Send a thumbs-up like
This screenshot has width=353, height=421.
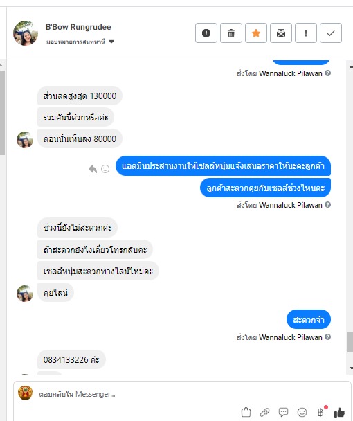(339, 412)
